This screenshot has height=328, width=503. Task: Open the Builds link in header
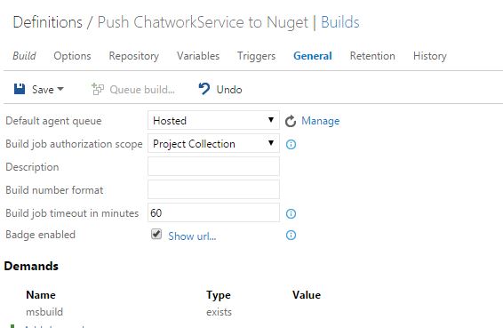pyautogui.click(x=340, y=22)
